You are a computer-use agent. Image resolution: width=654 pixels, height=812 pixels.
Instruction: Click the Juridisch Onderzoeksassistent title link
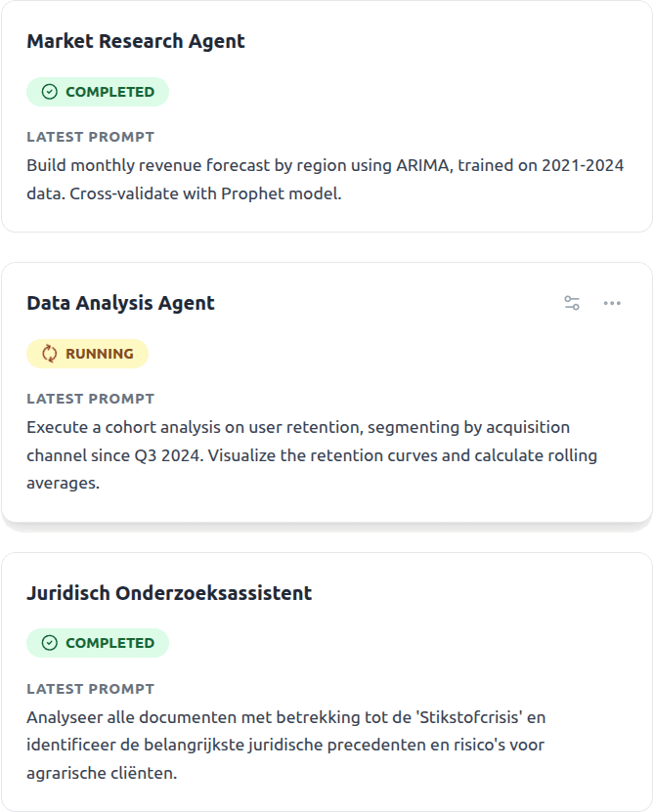(x=168, y=593)
